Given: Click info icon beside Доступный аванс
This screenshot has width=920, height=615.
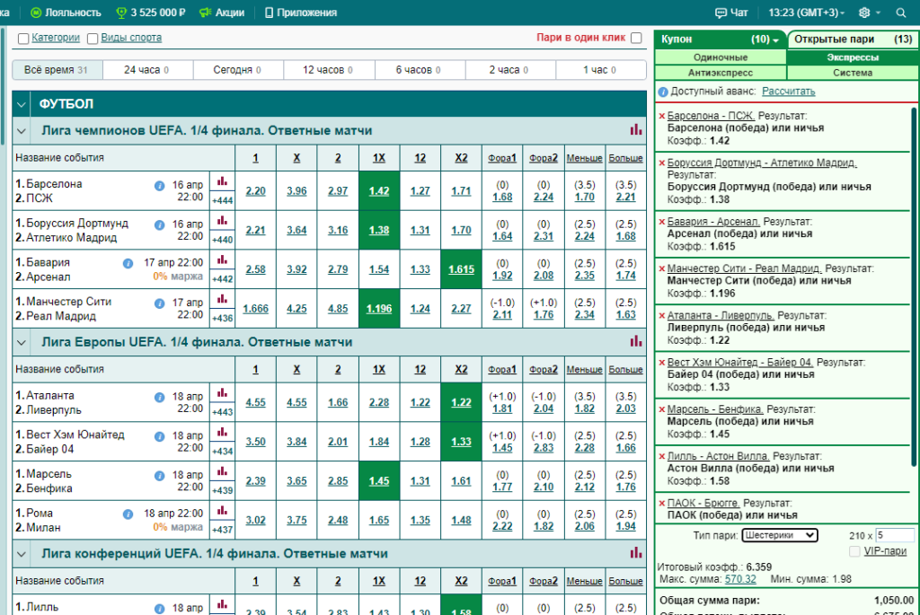Looking at the screenshot, I should click(663, 92).
